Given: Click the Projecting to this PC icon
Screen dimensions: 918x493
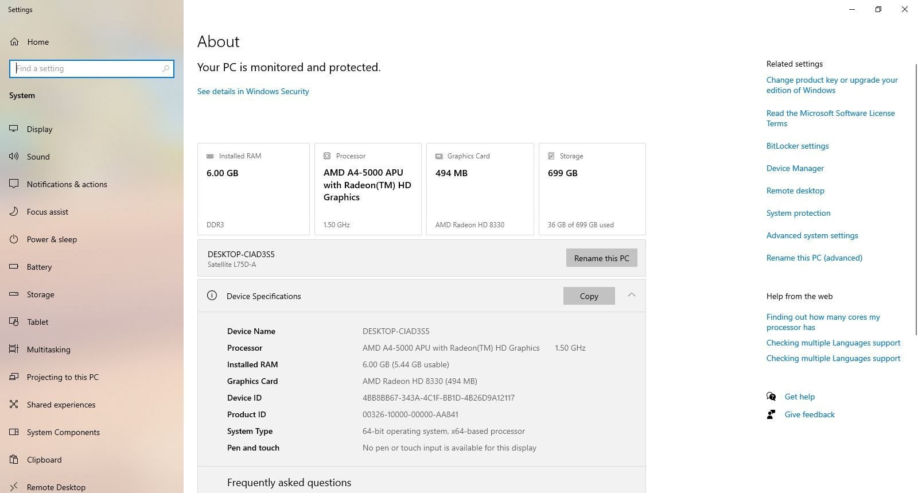Looking at the screenshot, I should click(x=14, y=377).
